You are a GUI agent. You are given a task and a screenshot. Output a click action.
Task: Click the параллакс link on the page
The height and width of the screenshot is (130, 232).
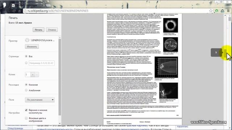(183, 126)
